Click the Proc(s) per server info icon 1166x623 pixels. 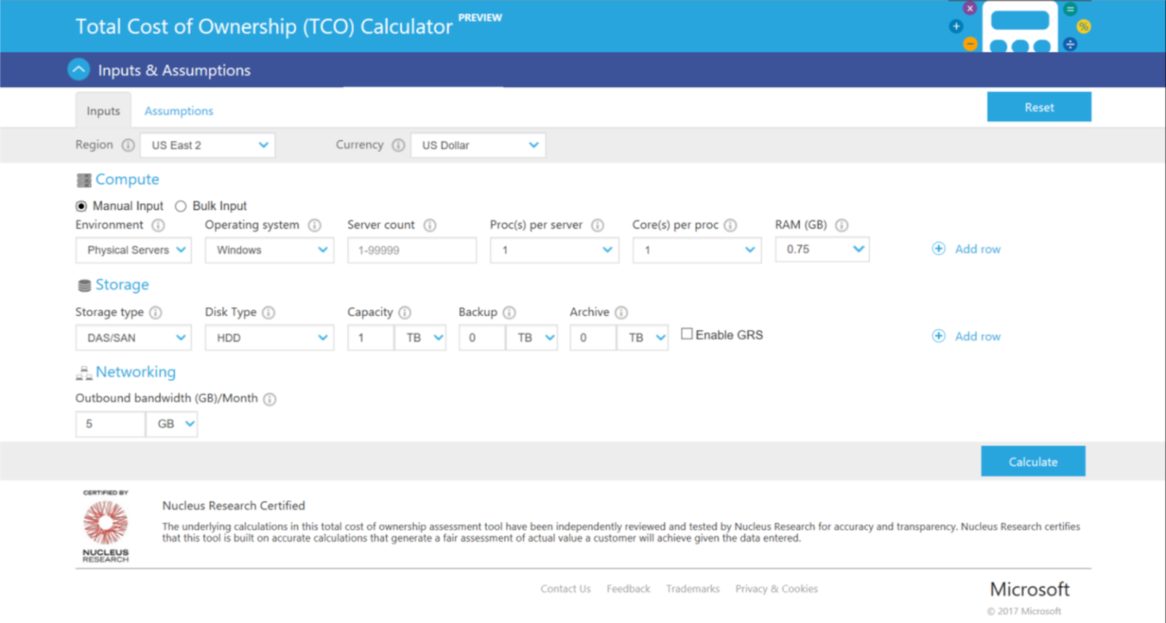598,225
